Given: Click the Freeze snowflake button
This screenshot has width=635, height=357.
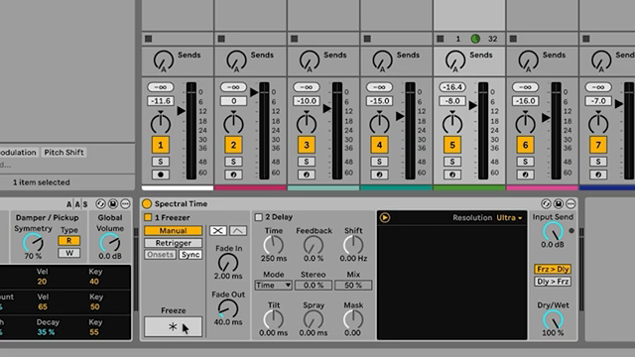Looking at the screenshot, I should tap(173, 326).
